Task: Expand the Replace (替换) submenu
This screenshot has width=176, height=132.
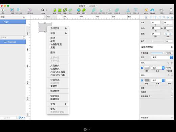Action: coord(58,33)
